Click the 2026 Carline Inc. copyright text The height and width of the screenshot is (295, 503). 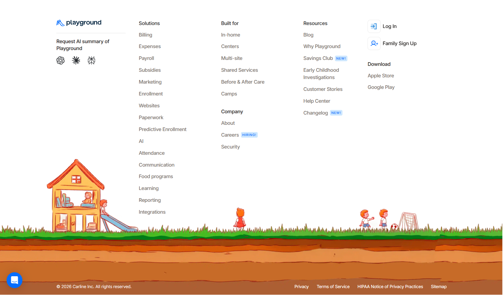94,287
